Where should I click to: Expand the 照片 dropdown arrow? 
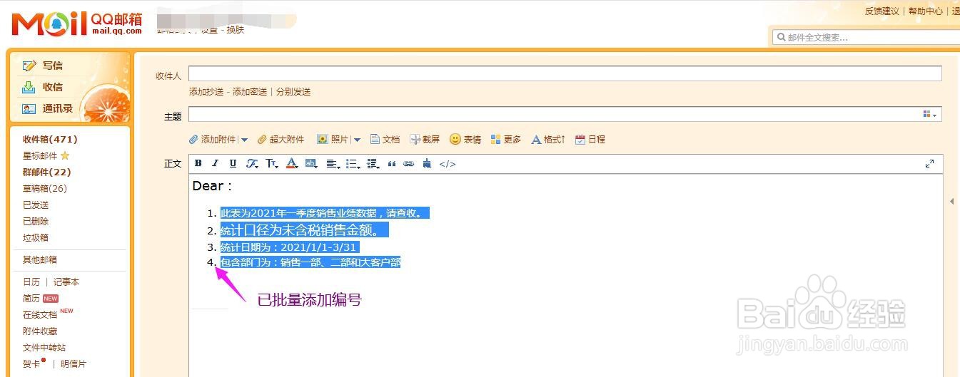(357, 140)
